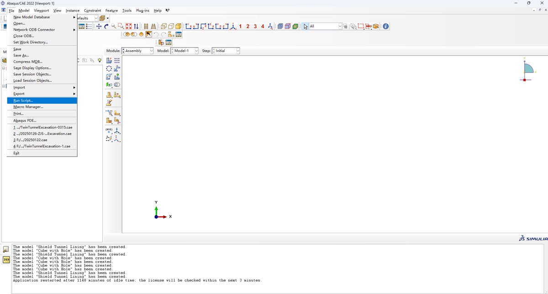
Task: Choose Save Display Options... entry
Action: coord(42,68)
